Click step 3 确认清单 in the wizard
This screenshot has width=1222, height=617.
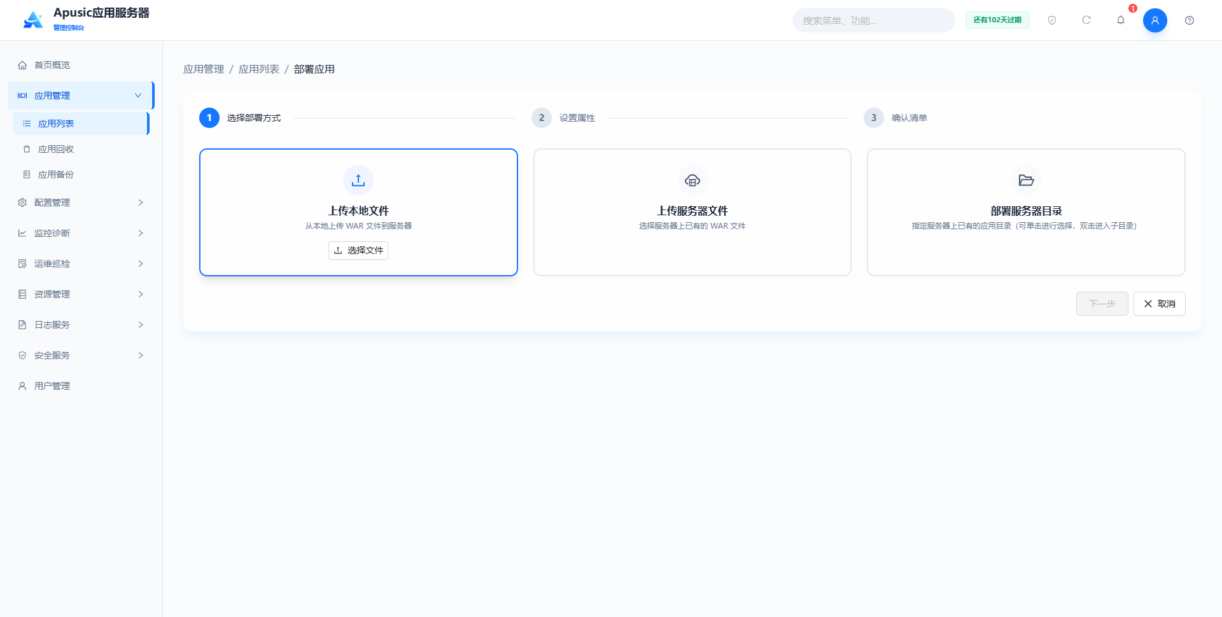point(895,118)
